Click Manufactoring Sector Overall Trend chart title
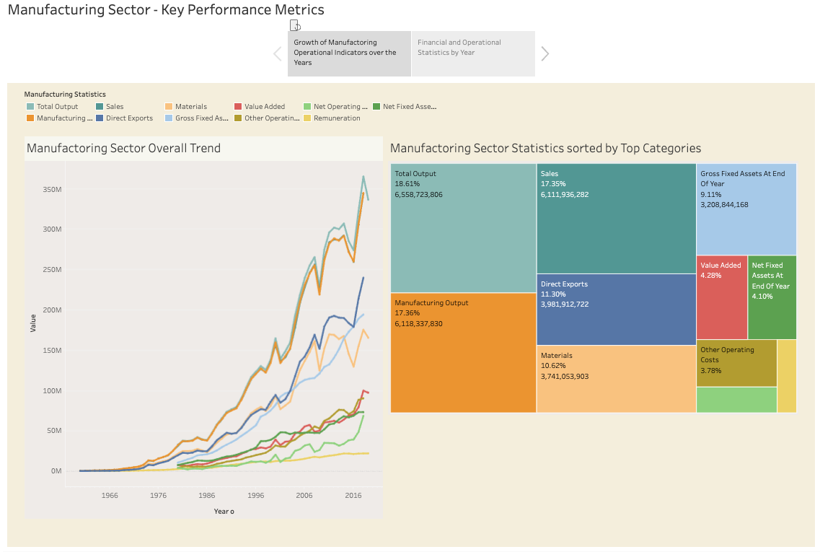The height and width of the screenshot is (552, 820). pyautogui.click(x=124, y=149)
